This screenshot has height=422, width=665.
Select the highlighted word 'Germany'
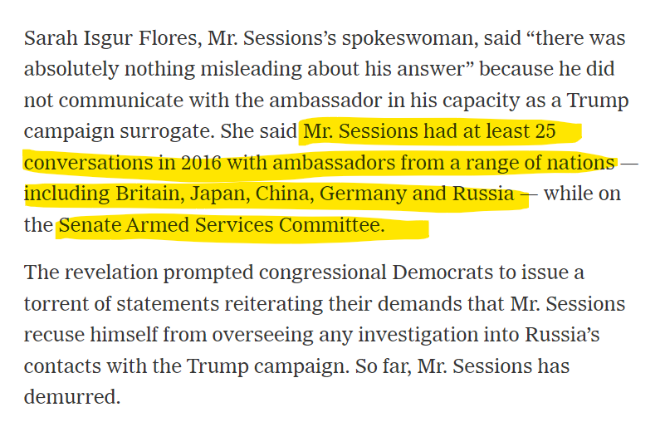359,194
